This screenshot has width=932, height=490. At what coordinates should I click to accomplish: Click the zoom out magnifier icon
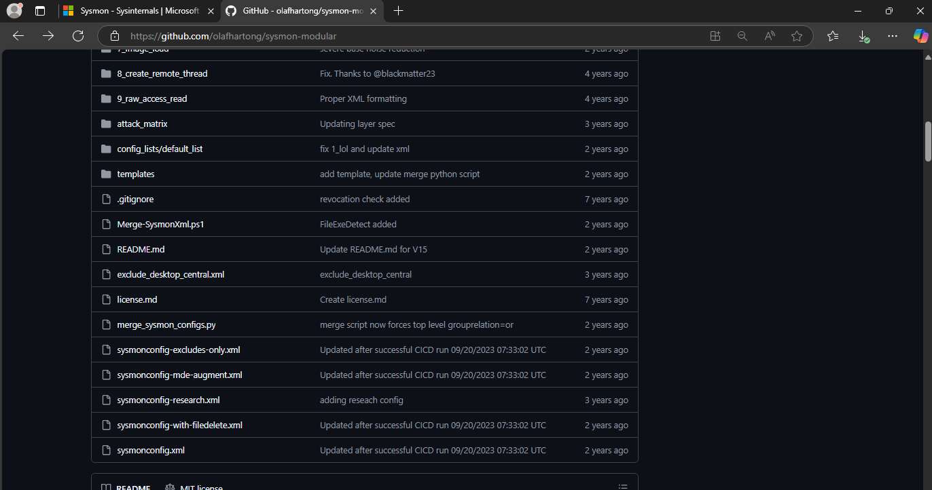coord(742,36)
